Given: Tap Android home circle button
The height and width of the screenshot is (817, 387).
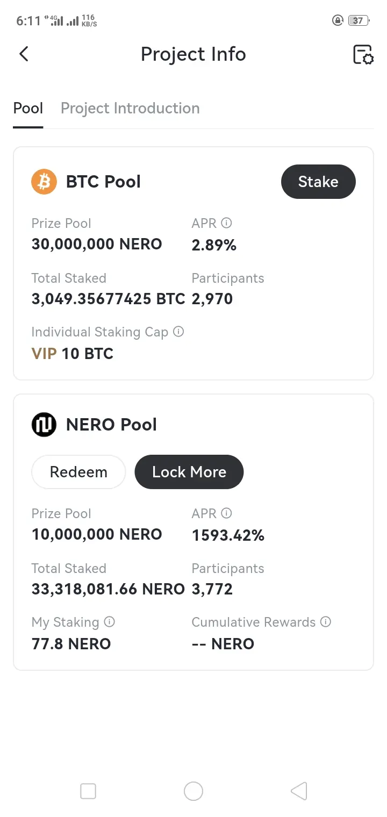Looking at the screenshot, I should coord(193,791).
